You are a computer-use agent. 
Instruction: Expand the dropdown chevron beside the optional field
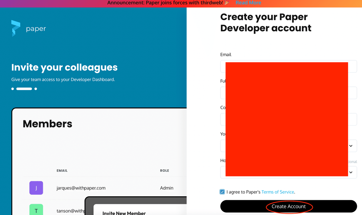[x=351, y=172]
